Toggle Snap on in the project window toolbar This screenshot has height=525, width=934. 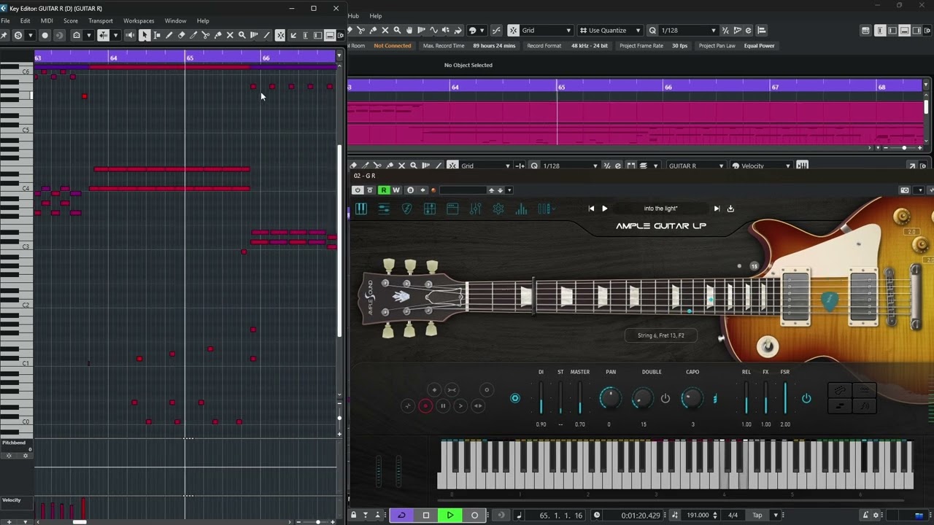click(513, 30)
